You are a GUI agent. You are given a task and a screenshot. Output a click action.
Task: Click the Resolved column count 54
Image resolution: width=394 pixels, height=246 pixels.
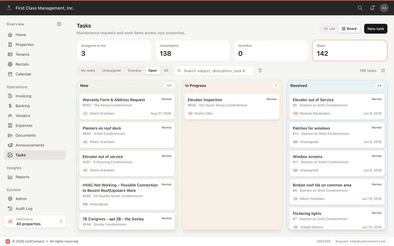(x=379, y=86)
